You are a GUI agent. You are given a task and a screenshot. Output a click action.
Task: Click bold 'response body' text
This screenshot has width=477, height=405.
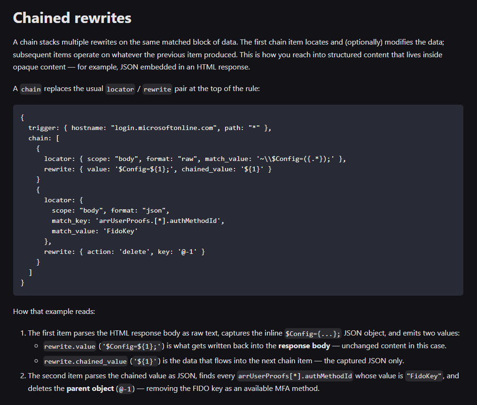pos(304,346)
